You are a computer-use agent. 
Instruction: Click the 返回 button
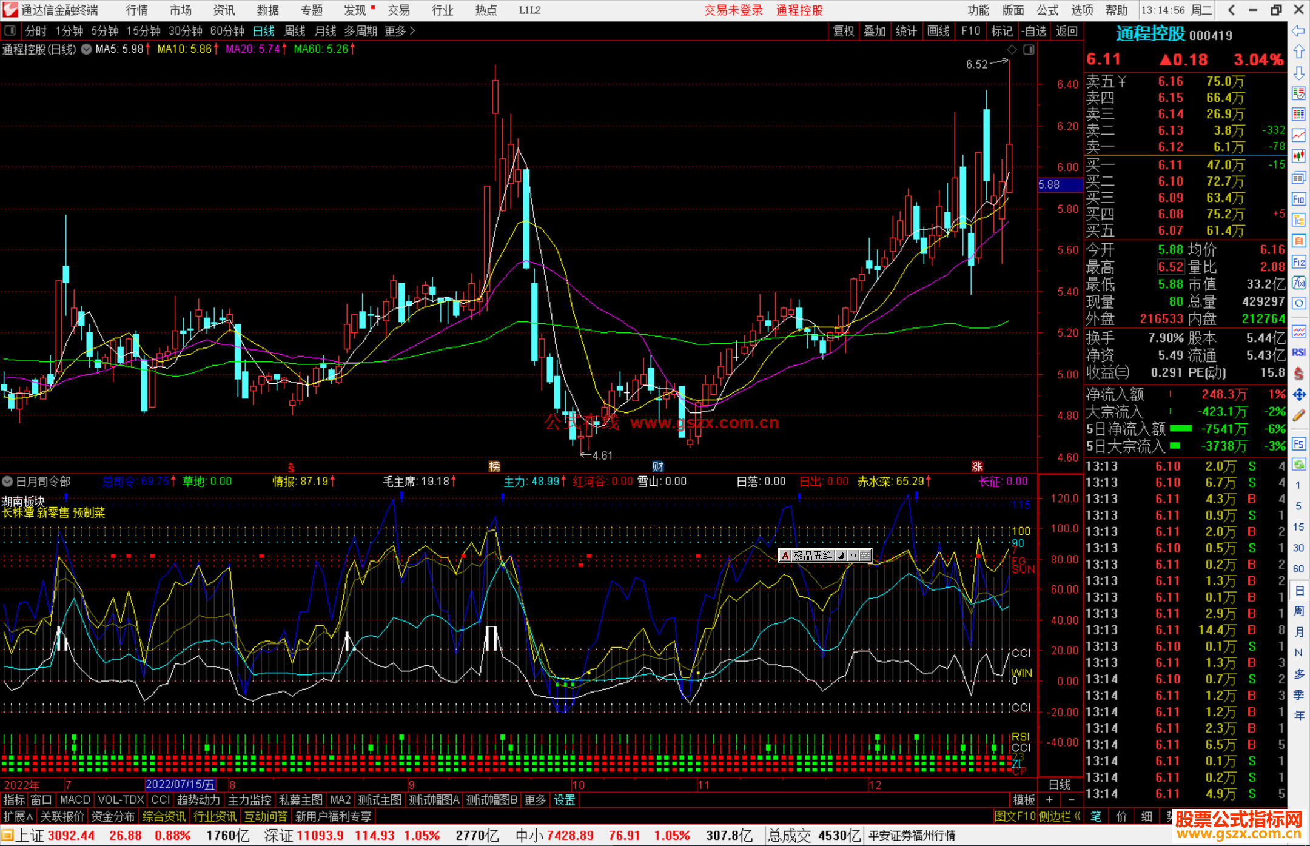tap(1066, 31)
